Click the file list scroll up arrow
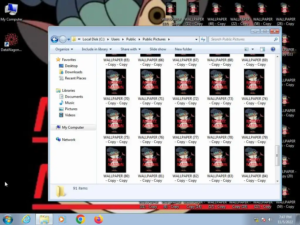The height and width of the screenshot is (225, 300). [277, 57]
